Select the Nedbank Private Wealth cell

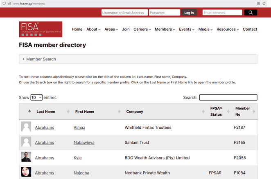(x=147, y=173)
